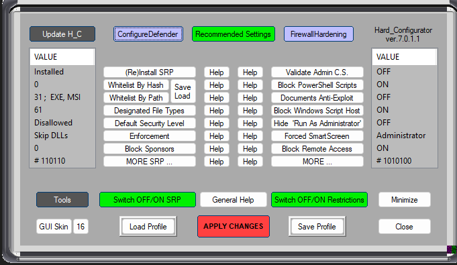Click the red APPLY CHANGES button
457x265 pixels.
click(233, 226)
